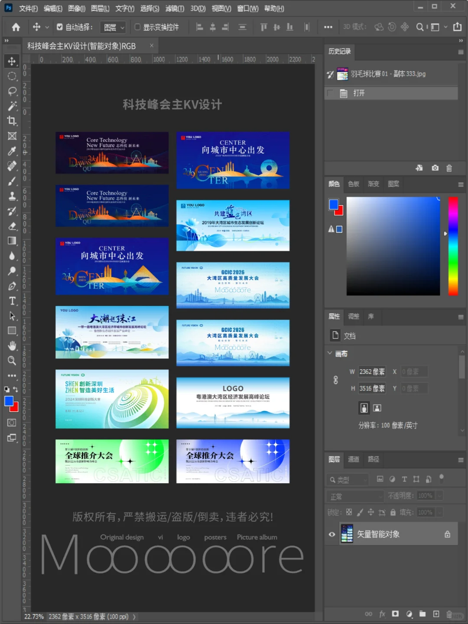
Task: Collapse the 画布 section
Action: 330,353
